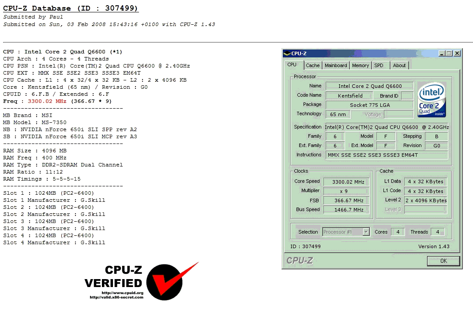
Task: Click the SB nForce 650i SLI MCP line
Action: click(70, 136)
